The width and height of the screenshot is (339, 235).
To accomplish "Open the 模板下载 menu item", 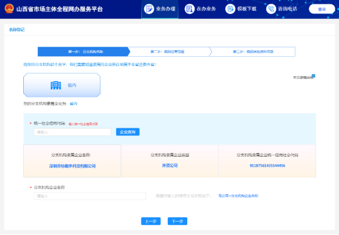I will [x=241, y=9].
